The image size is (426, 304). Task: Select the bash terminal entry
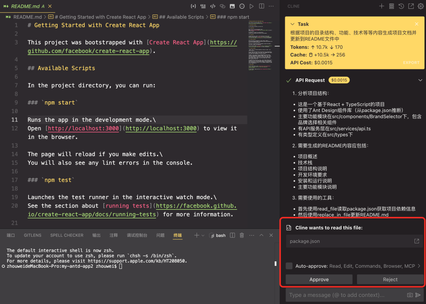point(217,235)
